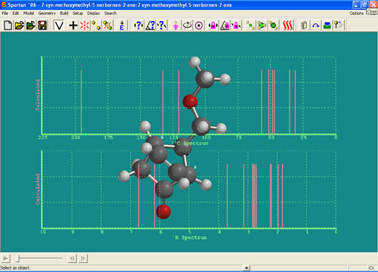Click the methoxy ether oxygen atom

(190, 101)
